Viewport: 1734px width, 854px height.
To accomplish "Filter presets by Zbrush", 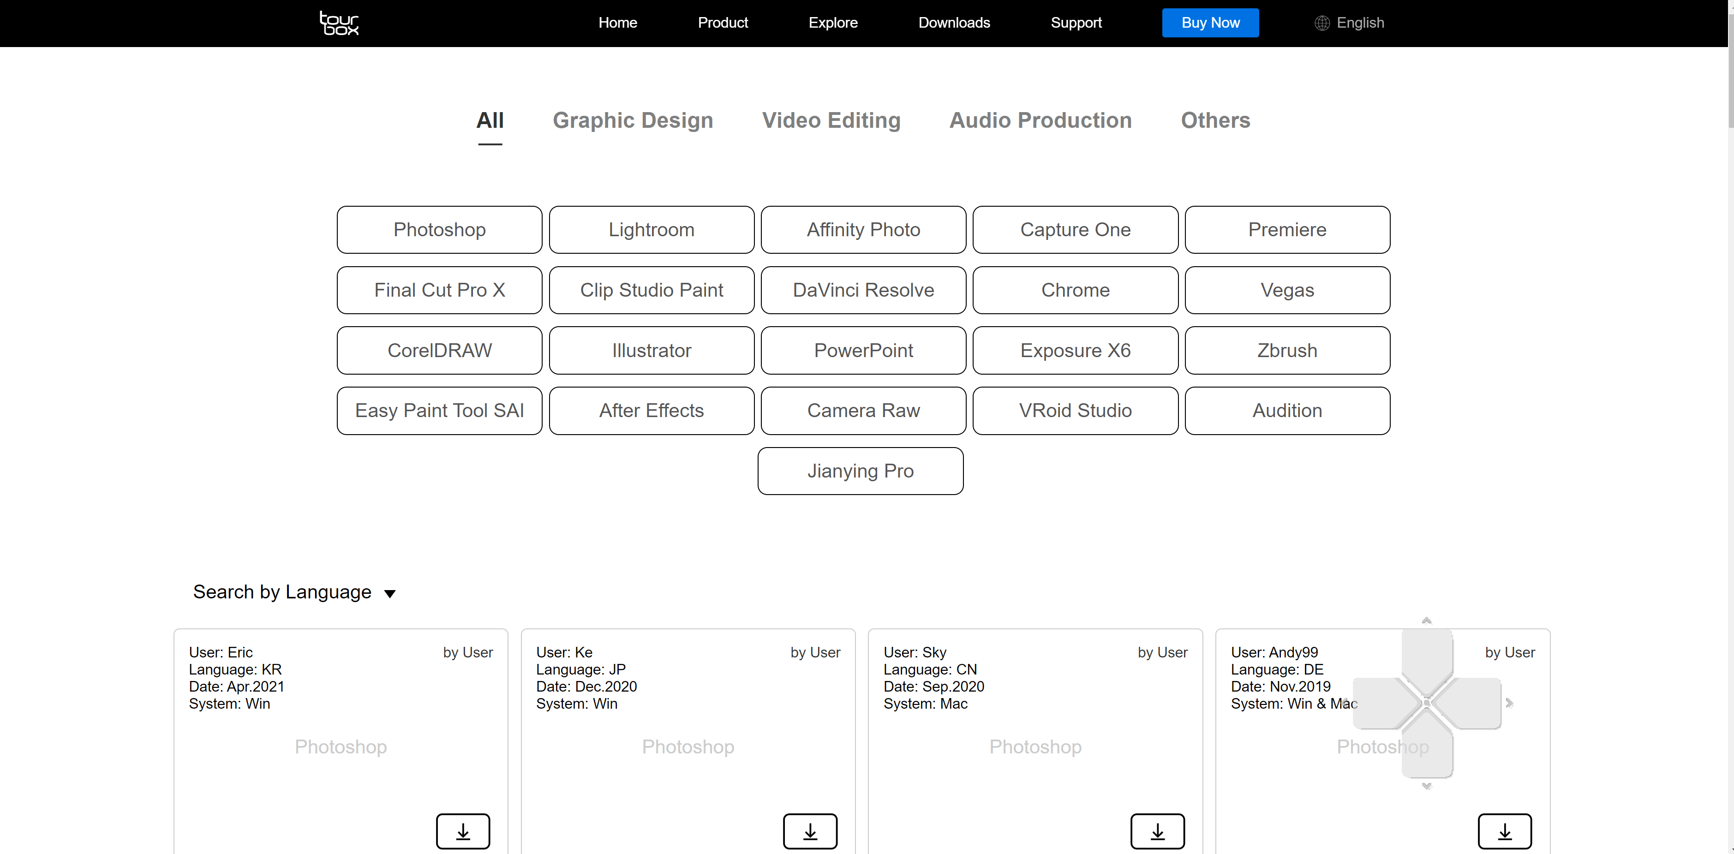I will [1288, 351].
